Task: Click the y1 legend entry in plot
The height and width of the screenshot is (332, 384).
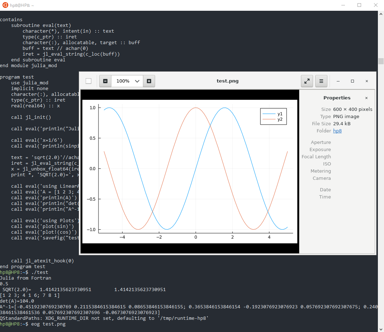Action: pos(272,114)
